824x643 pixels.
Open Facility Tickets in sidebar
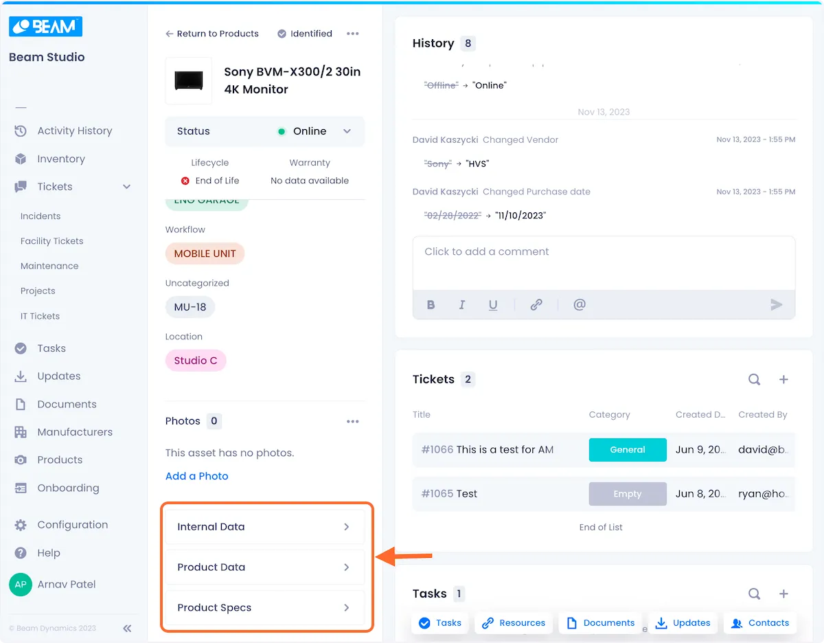pyautogui.click(x=52, y=241)
